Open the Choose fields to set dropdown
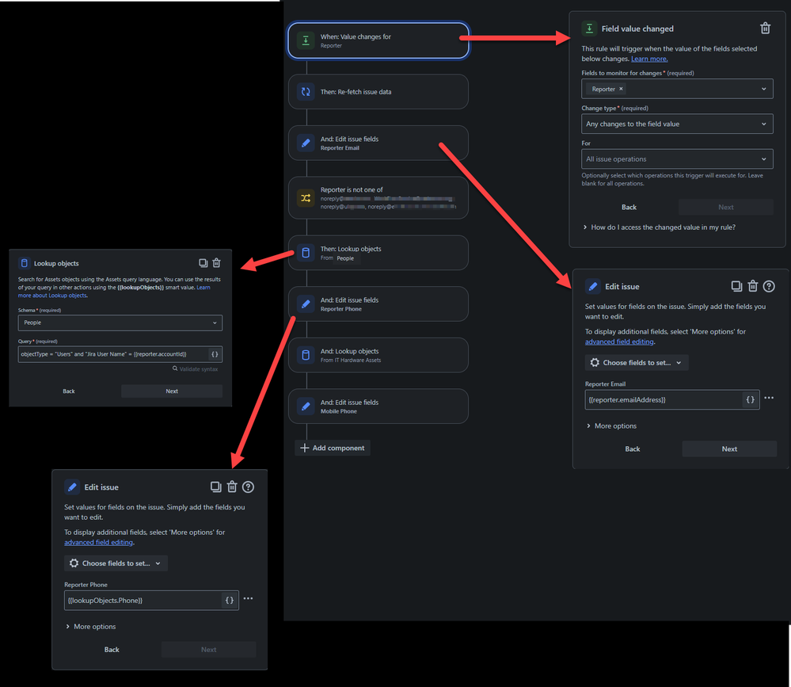 (x=637, y=362)
